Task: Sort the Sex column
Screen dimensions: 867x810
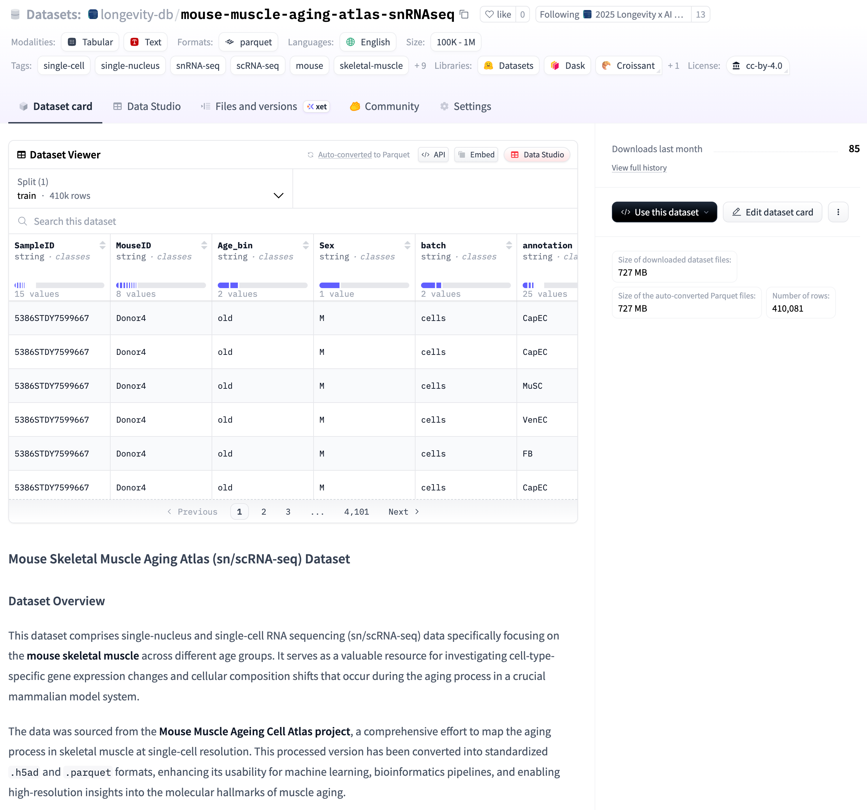Action: click(407, 245)
